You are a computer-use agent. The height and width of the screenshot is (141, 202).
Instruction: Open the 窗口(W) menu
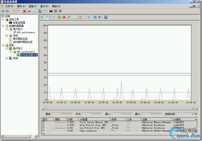pos(45,6)
